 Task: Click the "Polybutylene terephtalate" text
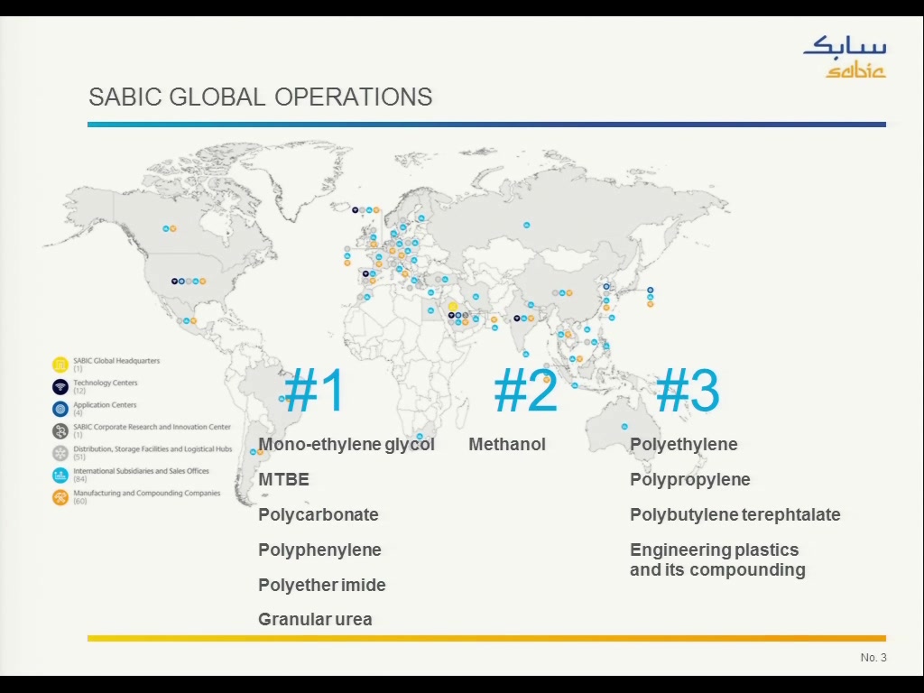pyautogui.click(x=735, y=515)
